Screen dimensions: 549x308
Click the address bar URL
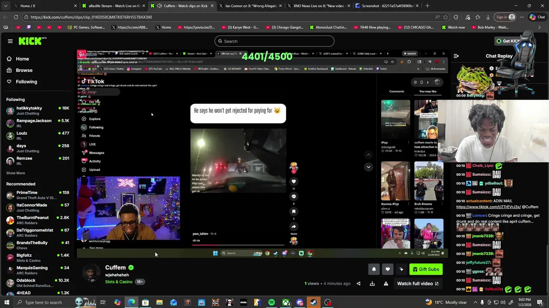point(91,17)
